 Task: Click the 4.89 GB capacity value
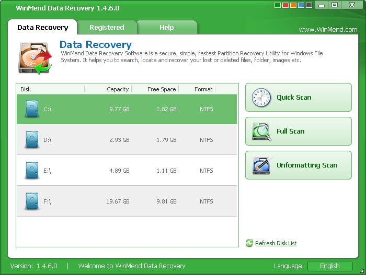pyautogui.click(x=120, y=171)
